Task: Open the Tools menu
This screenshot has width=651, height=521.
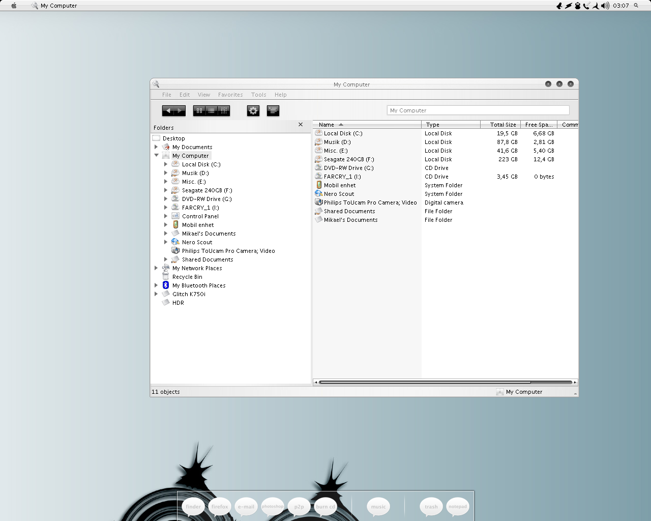Action: (x=259, y=95)
